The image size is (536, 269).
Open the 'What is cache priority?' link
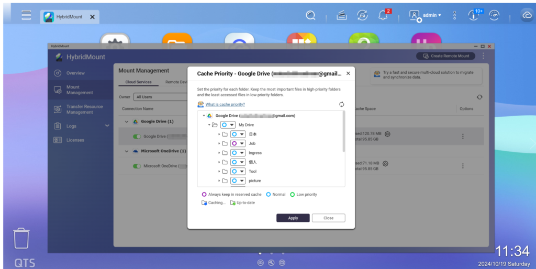[225, 105]
